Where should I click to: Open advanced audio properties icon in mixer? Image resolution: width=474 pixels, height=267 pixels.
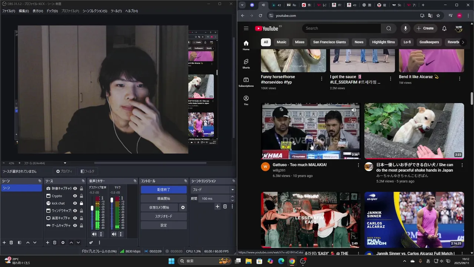click(x=91, y=243)
